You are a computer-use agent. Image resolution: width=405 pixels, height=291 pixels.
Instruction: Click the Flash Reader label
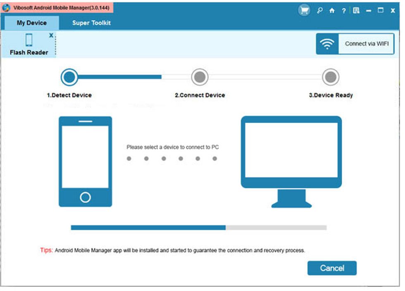[x=29, y=52]
